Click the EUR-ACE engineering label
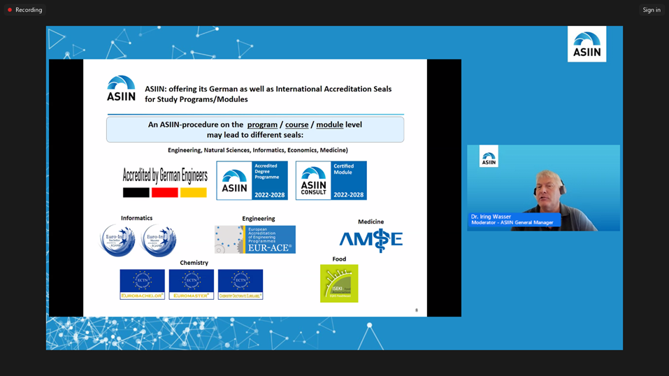Image resolution: width=669 pixels, height=376 pixels. pos(255,240)
